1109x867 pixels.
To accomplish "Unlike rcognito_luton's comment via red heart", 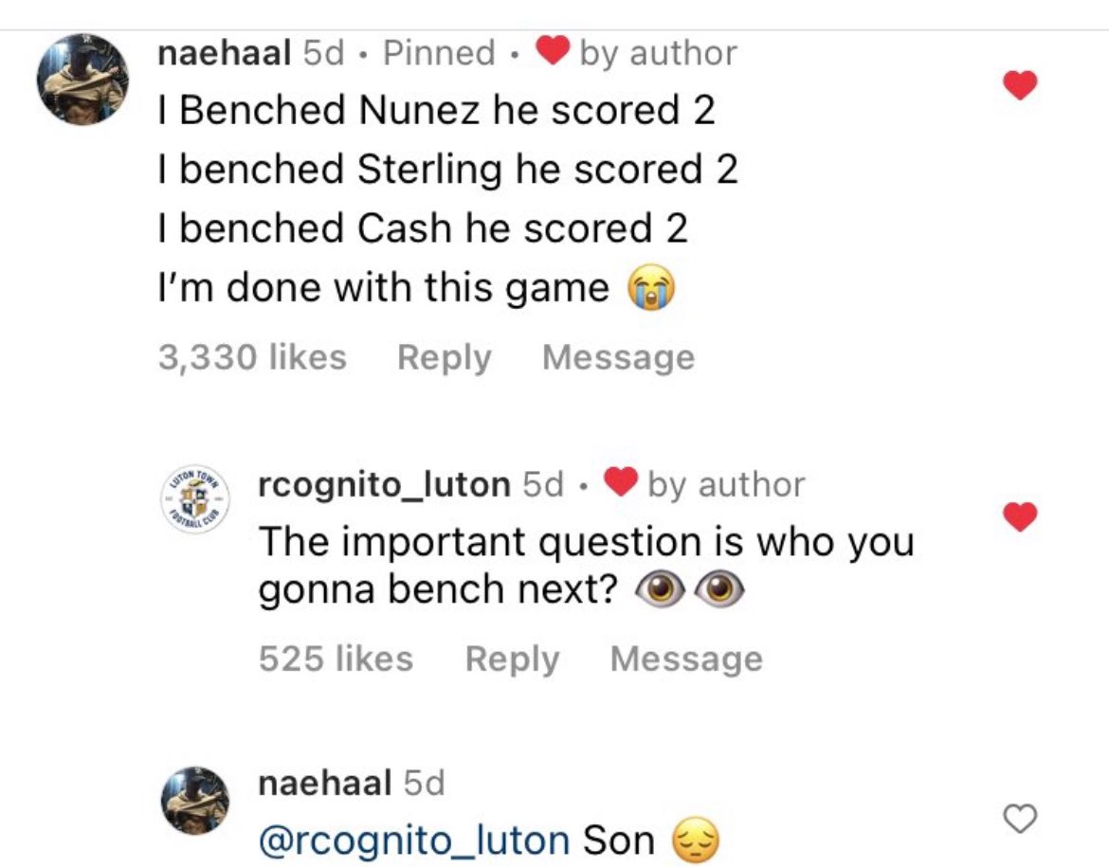I will 1020,517.
